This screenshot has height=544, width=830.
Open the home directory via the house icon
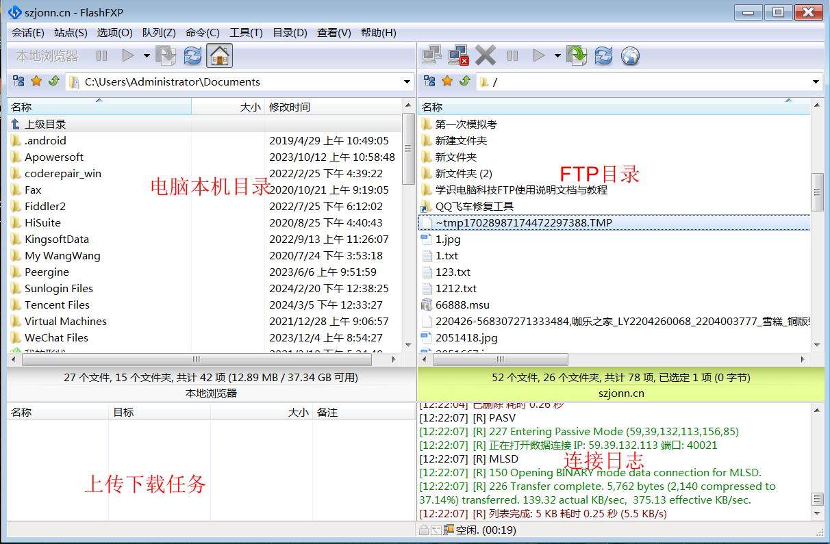219,55
